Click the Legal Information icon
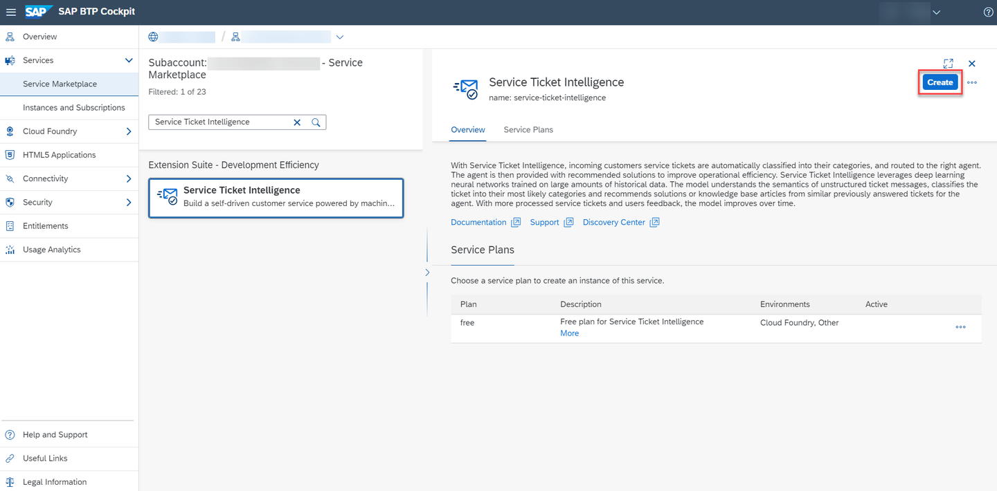Screen dimensions: 997x491 10,482
